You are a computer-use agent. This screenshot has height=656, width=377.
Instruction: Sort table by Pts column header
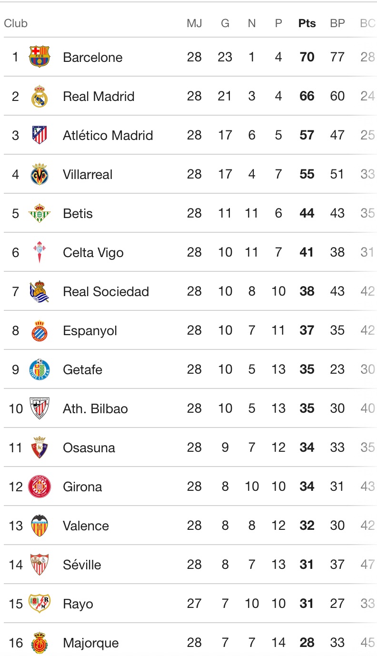(x=307, y=23)
